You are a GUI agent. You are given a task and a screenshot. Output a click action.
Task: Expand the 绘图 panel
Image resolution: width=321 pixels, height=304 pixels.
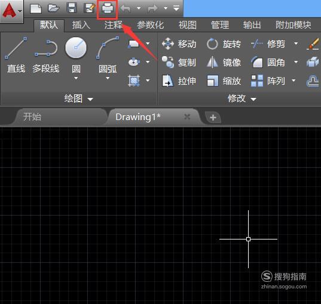tap(79, 99)
